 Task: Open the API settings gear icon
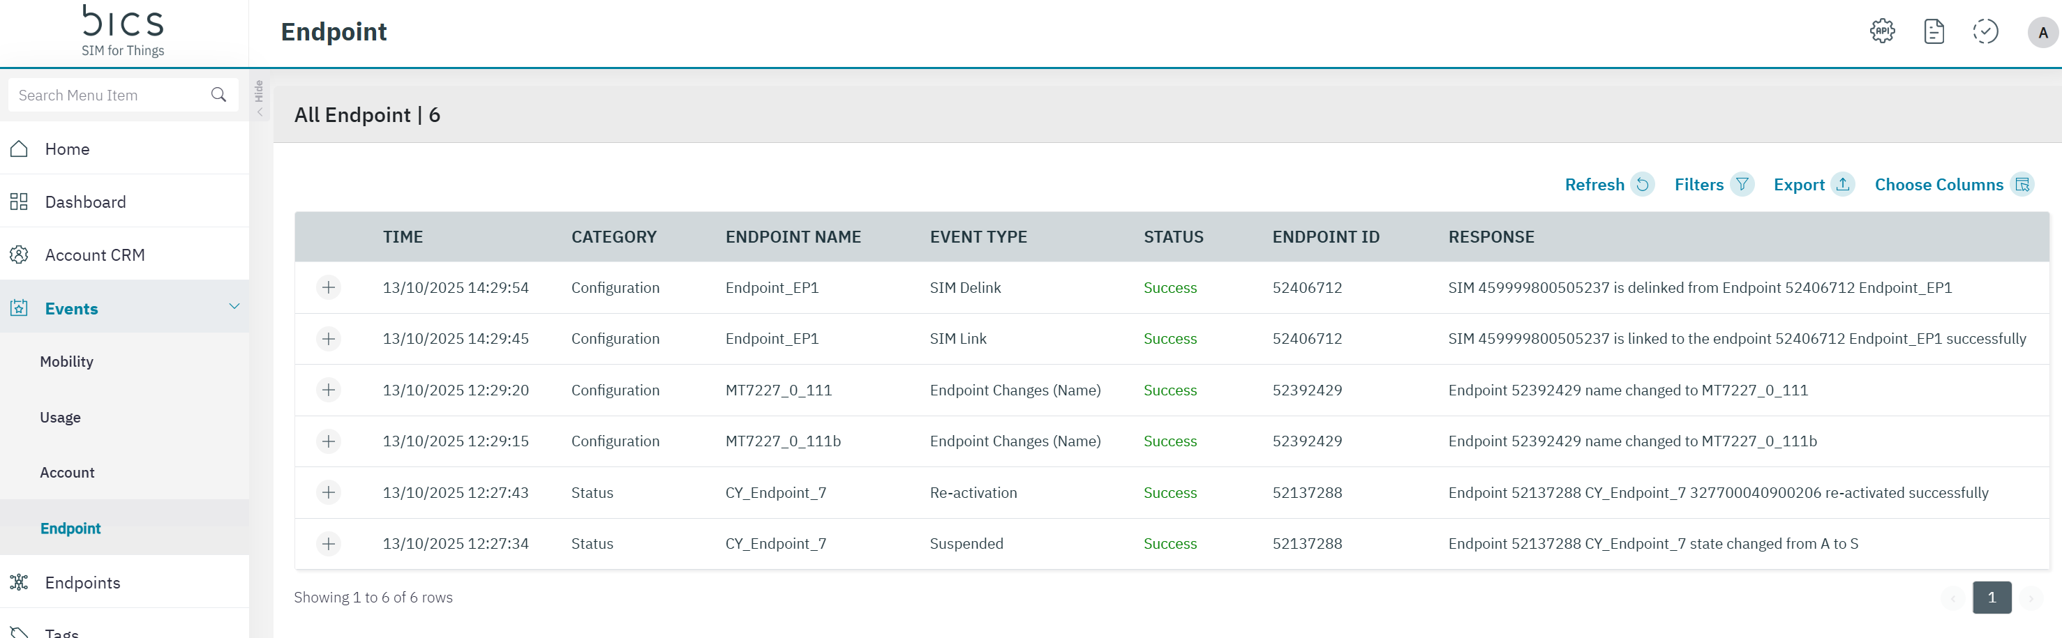click(x=1882, y=31)
